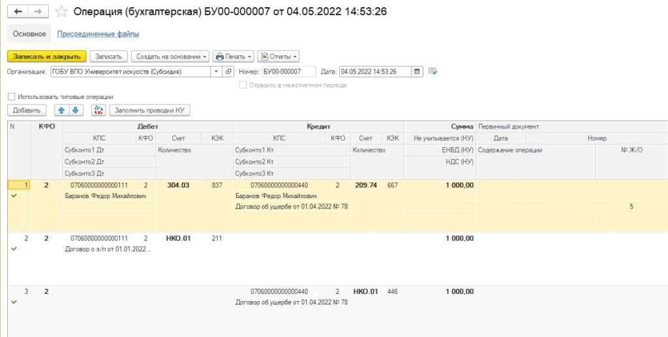The height and width of the screenshot is (337, 668).
Task: Click the forward navigation arrow
Action: click(x=38, y=12)
